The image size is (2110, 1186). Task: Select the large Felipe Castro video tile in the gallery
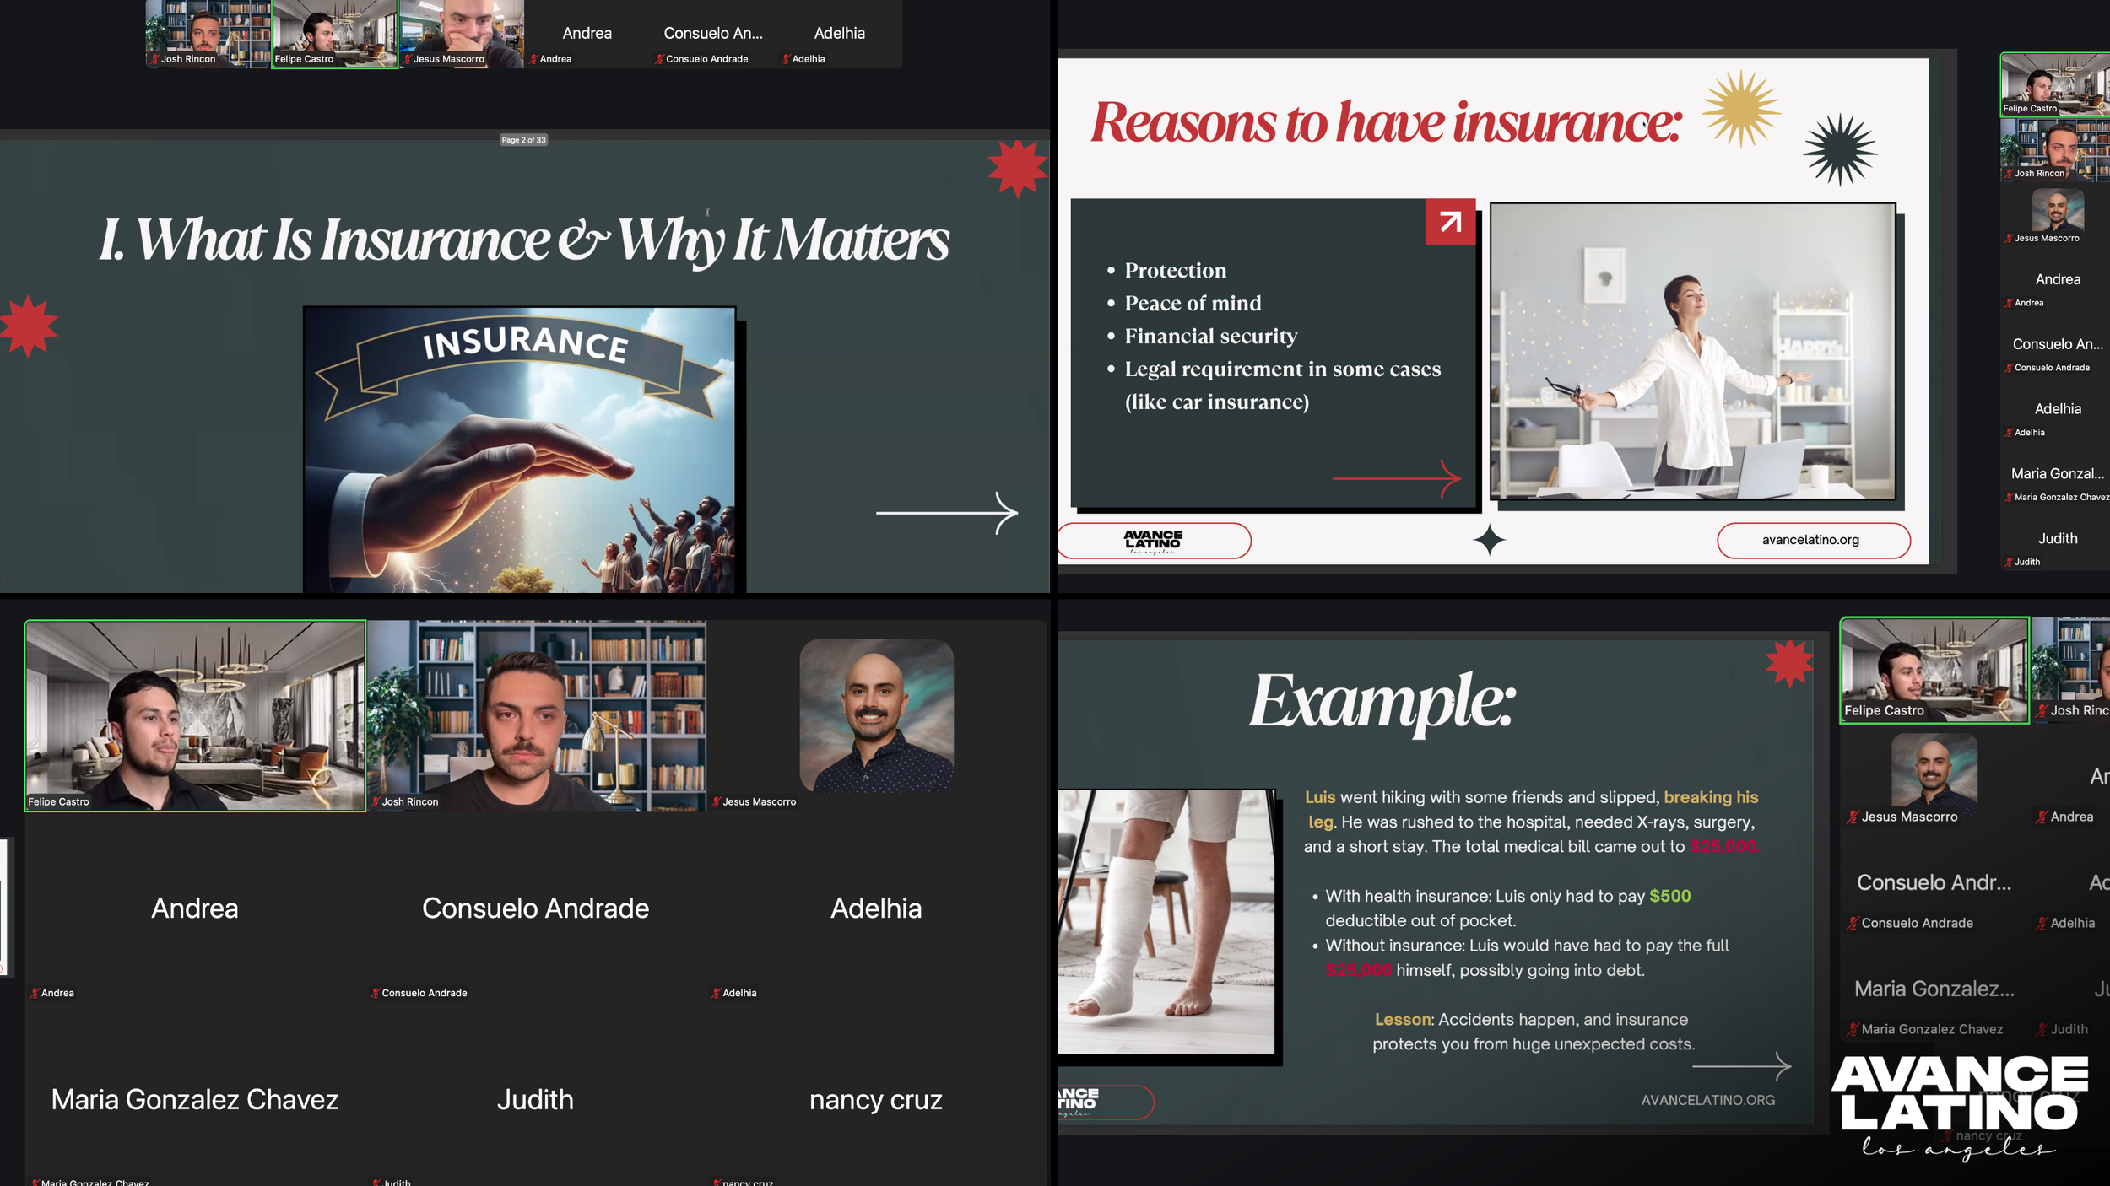(x=196, y=715)
